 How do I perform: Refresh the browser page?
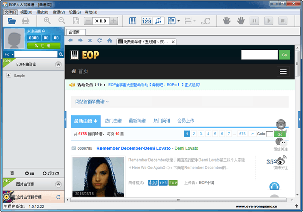[100, 40]
